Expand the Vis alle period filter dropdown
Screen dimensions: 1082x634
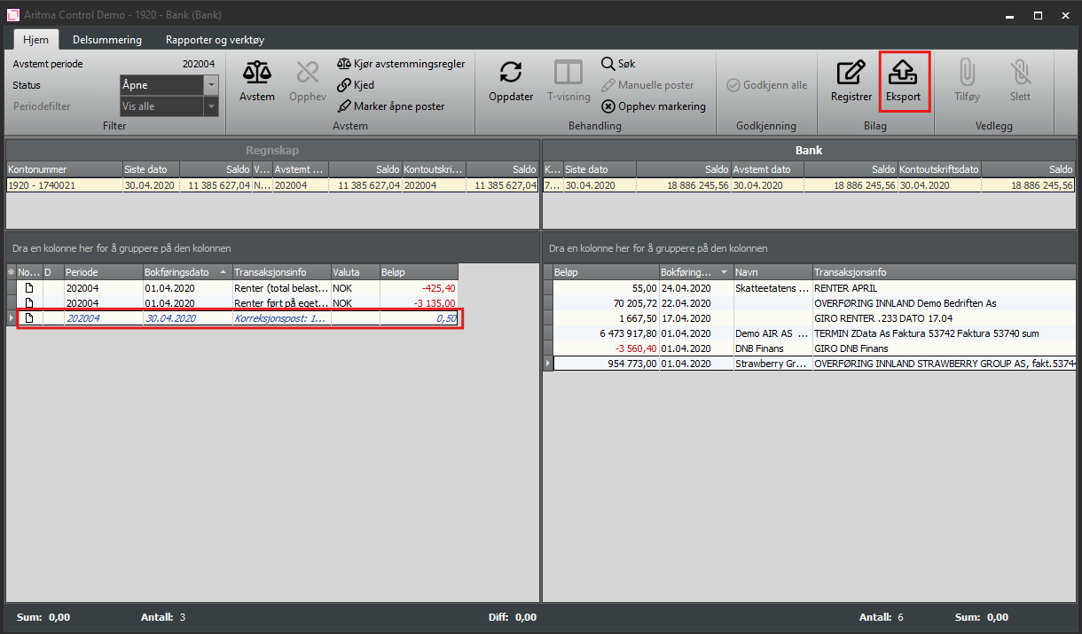click(211, 106)
